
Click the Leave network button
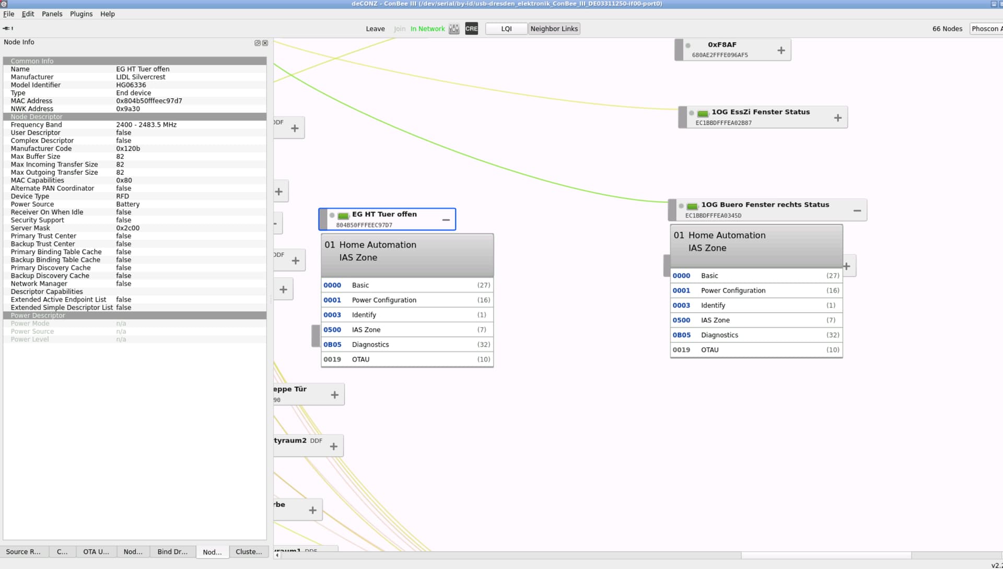coord(375,29)
